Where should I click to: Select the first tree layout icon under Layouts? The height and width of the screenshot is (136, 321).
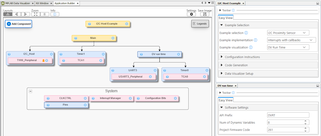point(8,14)
